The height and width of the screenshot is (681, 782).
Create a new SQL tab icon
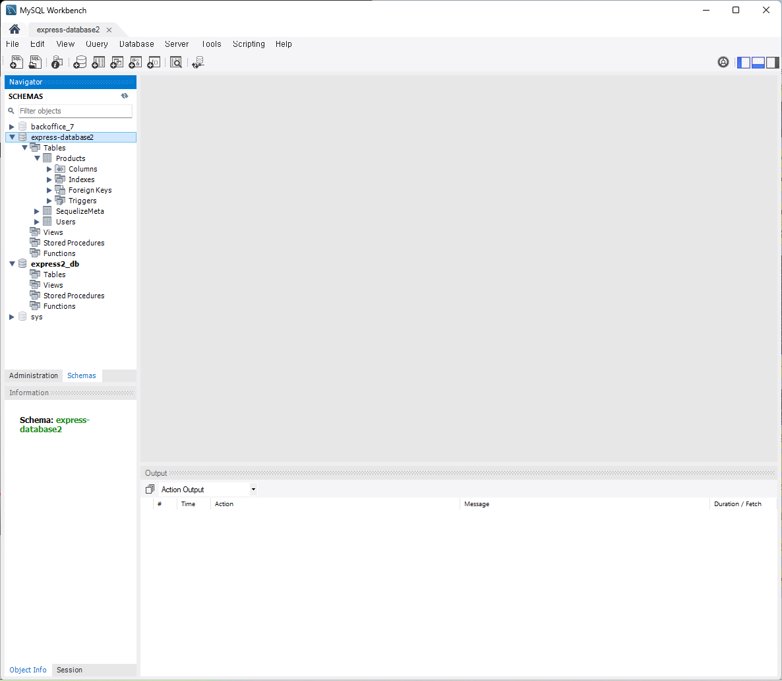click(x=16, y=62)
